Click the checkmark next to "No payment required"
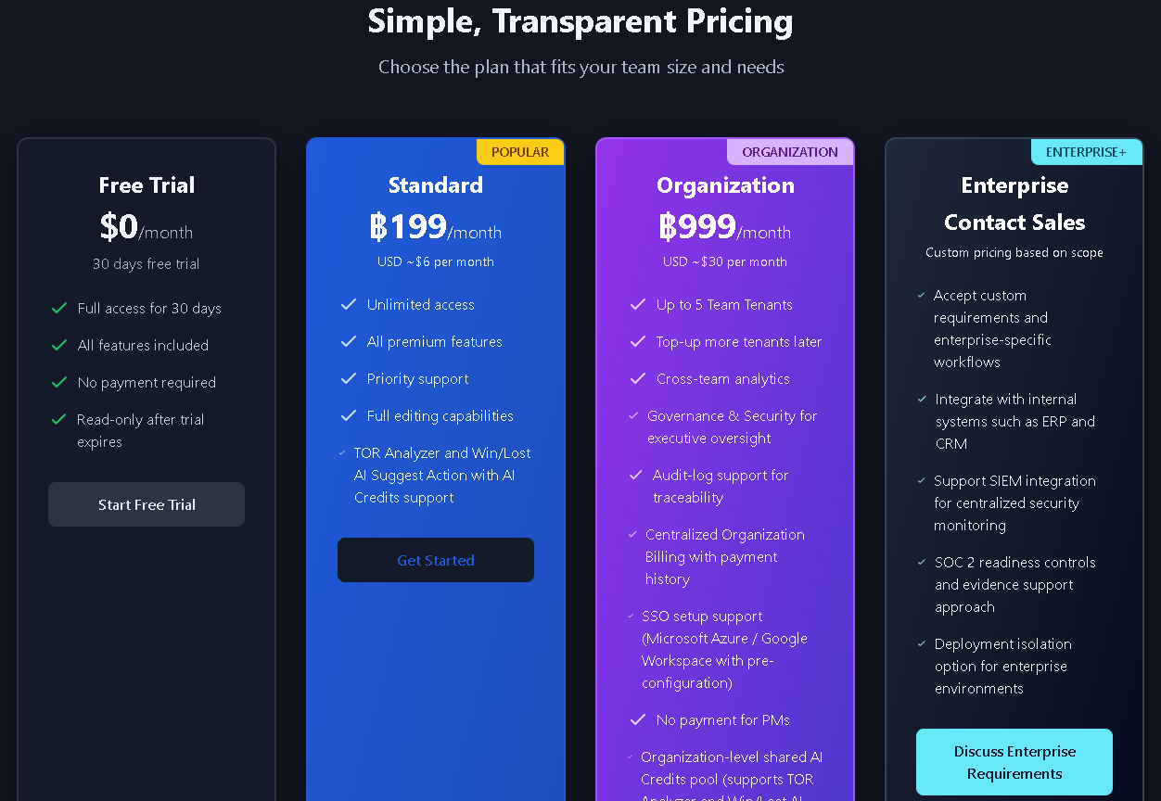 pos(59,382)
